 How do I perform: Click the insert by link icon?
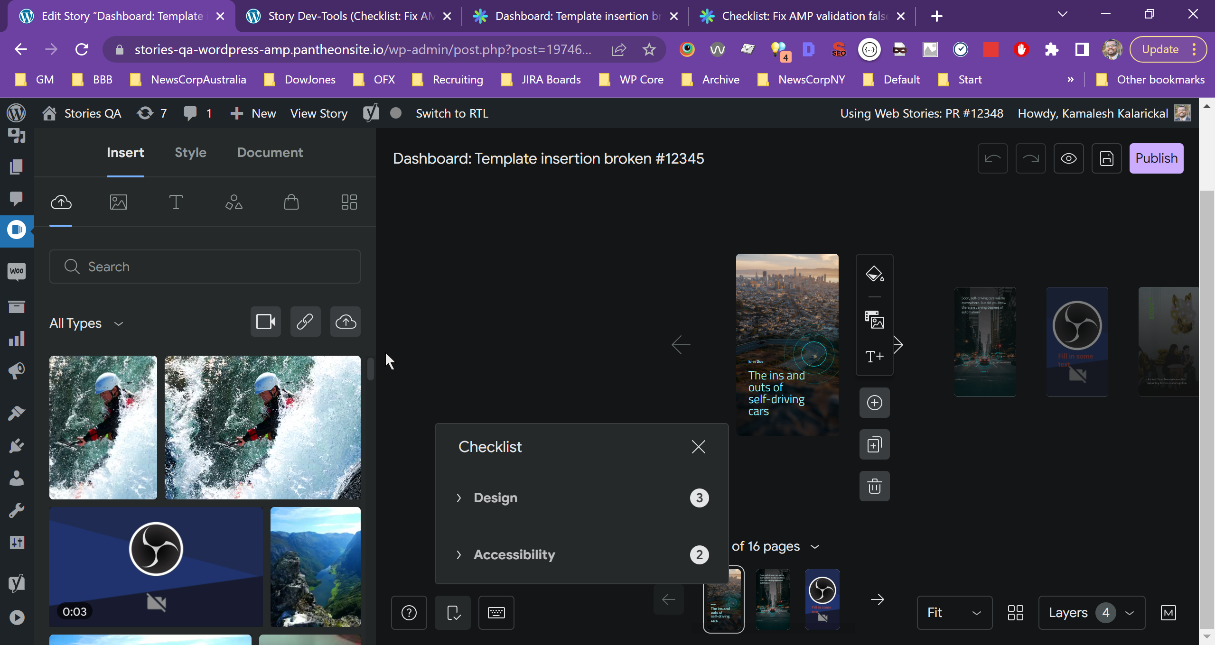(305, 322)
